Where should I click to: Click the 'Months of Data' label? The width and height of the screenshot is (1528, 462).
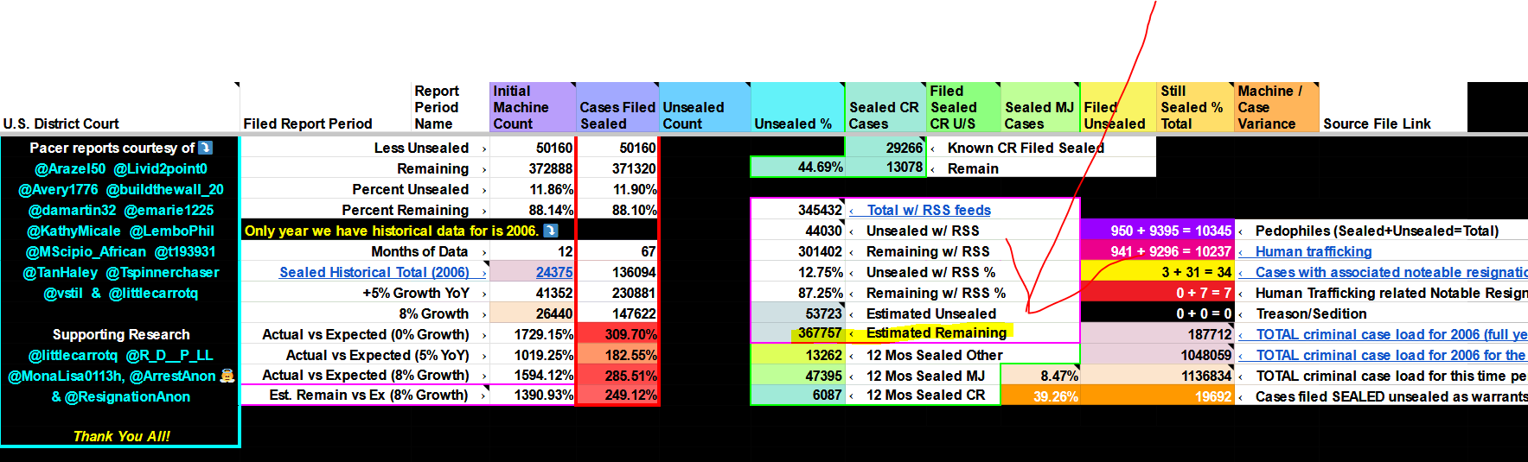pos(419,251)
